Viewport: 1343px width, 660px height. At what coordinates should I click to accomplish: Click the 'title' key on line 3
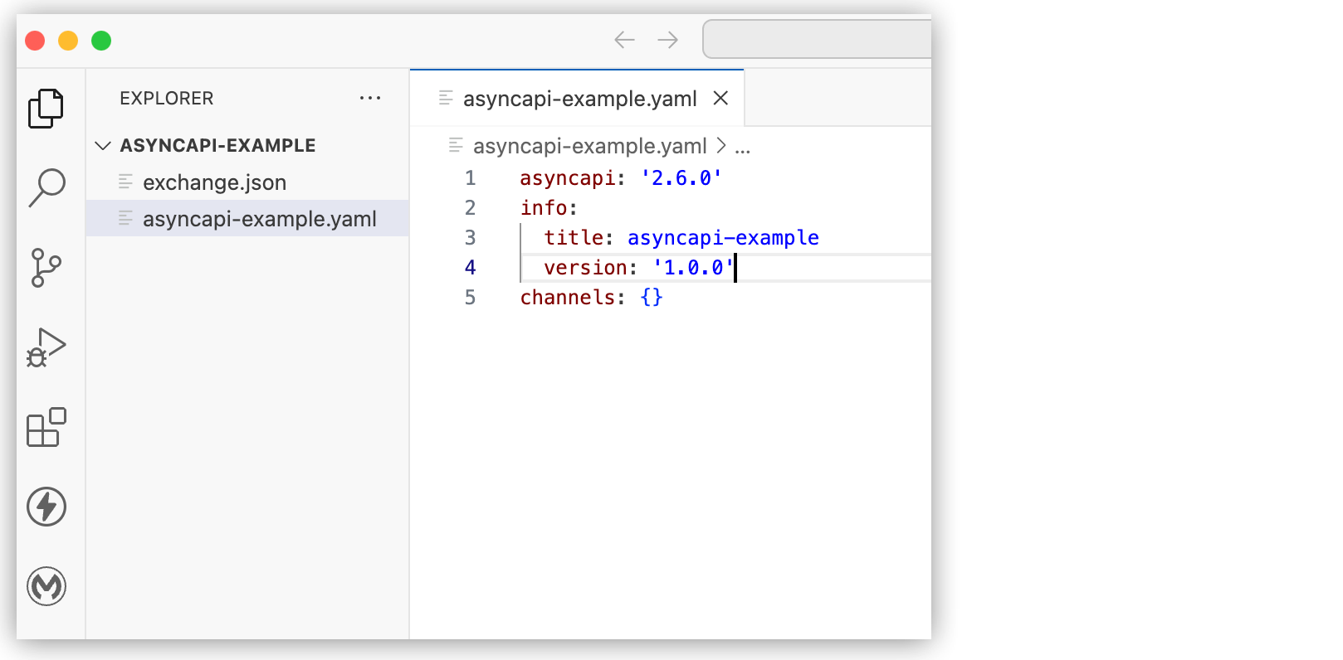point(574,238)
